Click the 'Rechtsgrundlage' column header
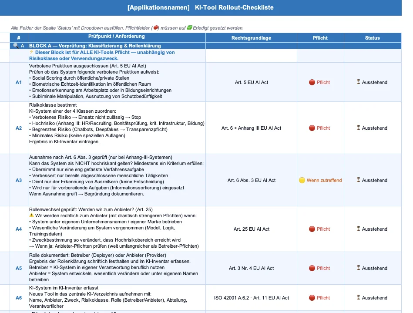 coord(252,37)
